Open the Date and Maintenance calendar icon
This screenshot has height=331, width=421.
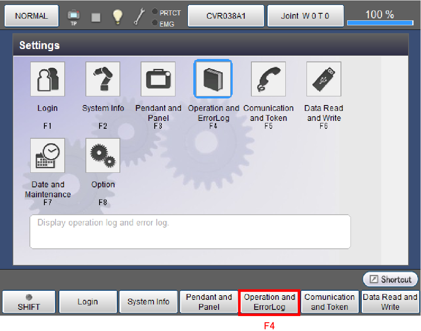(48, 156)
